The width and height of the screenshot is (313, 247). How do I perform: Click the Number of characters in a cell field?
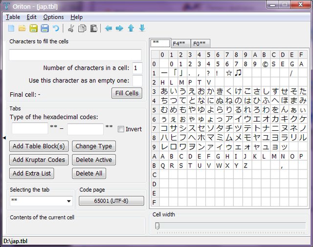(137, 68)
